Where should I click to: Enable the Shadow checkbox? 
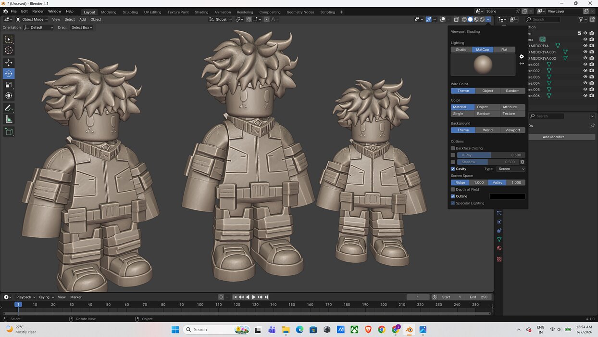pyautogui.click(x=453, y=162)
